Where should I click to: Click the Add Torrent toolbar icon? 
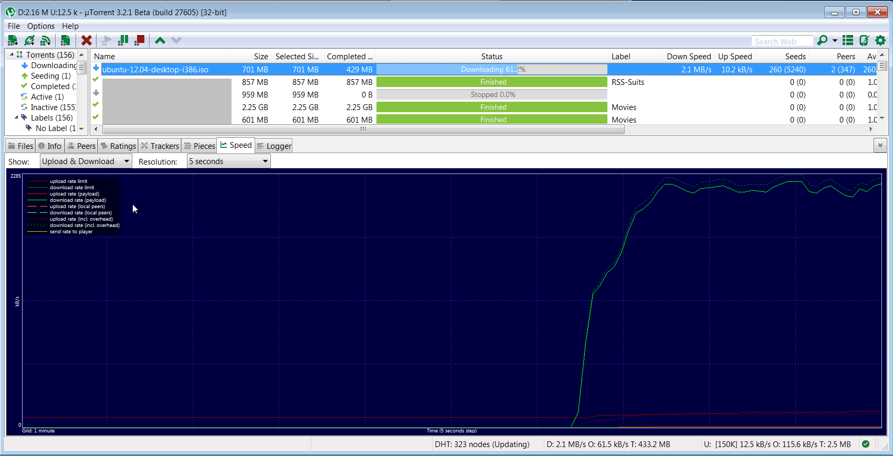pyautogui.click(x=13, y=40)
